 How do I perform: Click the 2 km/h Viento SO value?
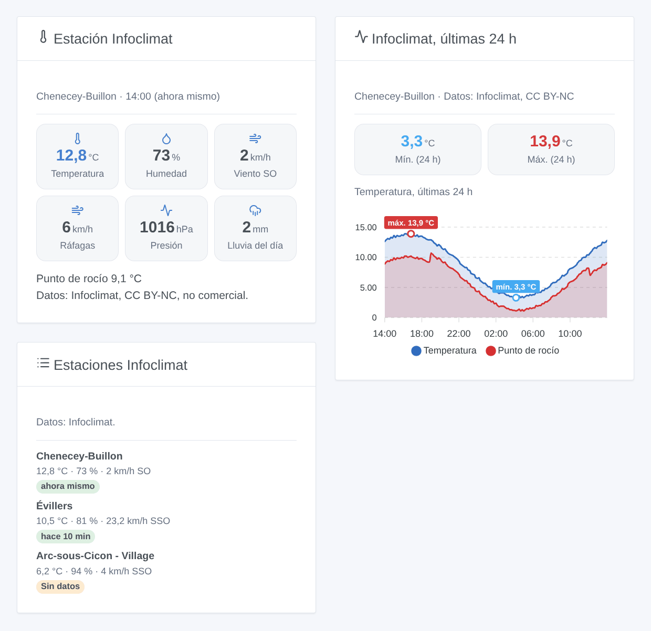pyautogui.click(x=255, y=156)
